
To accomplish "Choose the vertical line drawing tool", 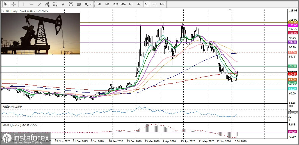I will pos(24,4).
